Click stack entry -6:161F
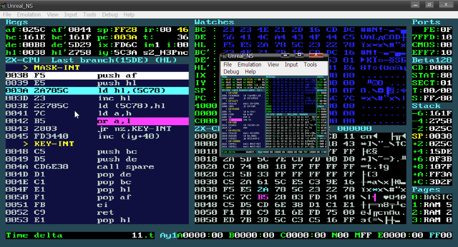The image size is (458, 247). 432,113
